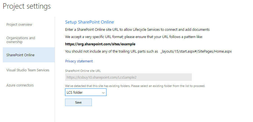Image resolution: width=253 pixels, height=122 pixels.
Task: Click the existing folders detected message
Action: point(135,86)
